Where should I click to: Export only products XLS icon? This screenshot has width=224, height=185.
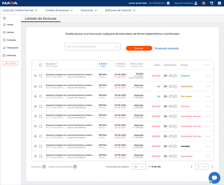click(x=75, y=166)
